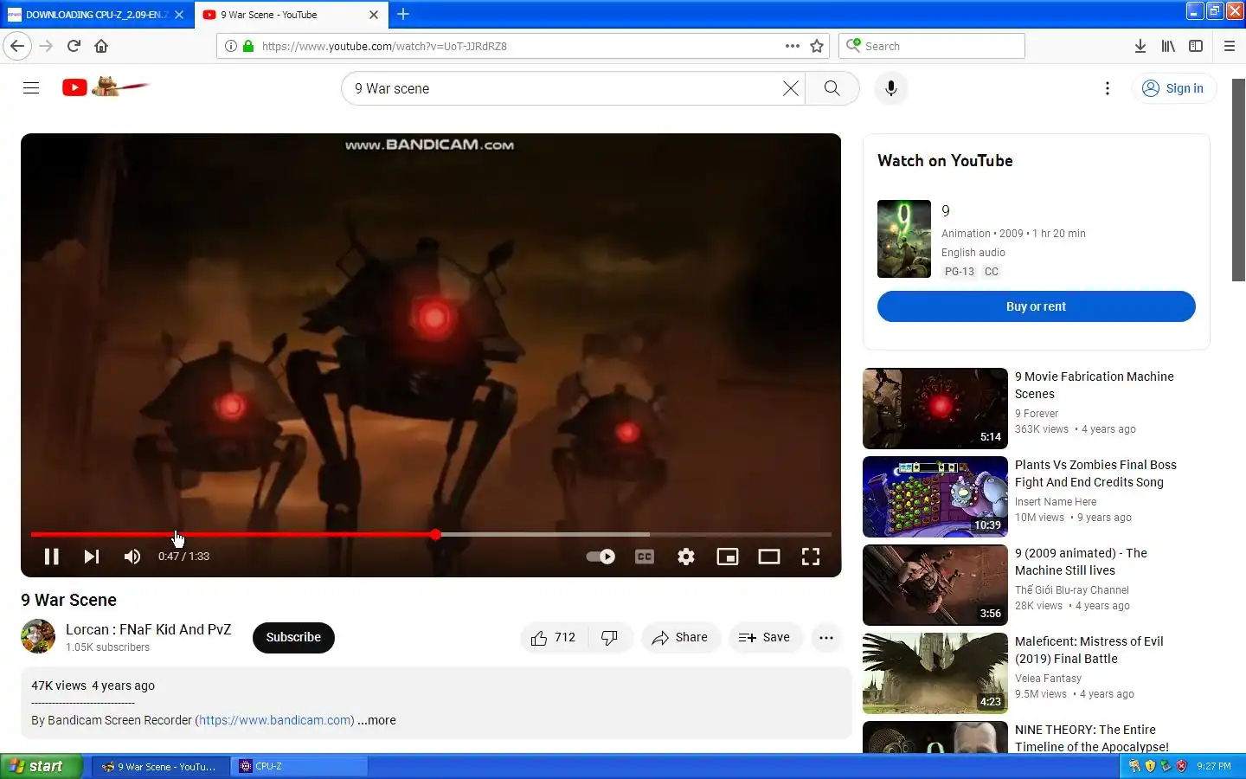The width and height of the screenshot is (1246, 779).
Task: Switch to CPU-Z taskbar item
Action: click(x=299, y=766)
